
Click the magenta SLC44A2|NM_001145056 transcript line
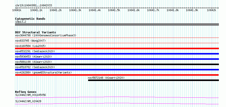pos(117,97)
